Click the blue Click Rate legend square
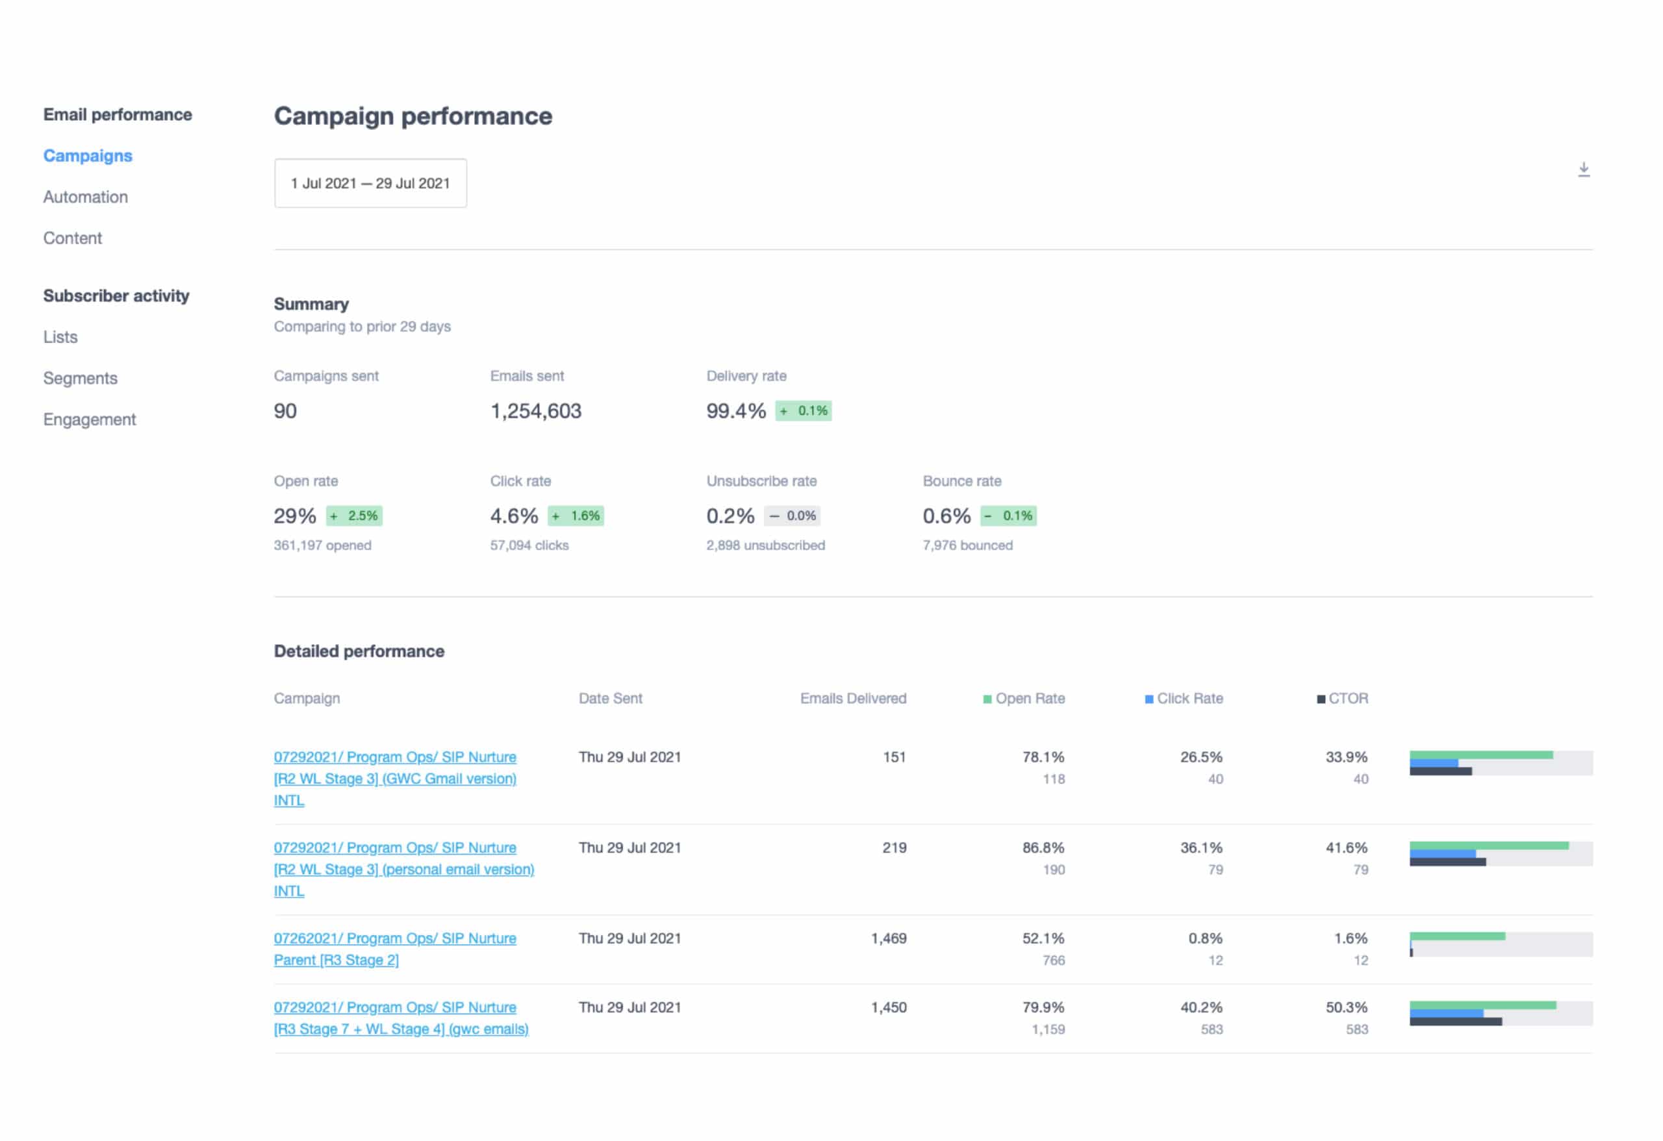 click(x=1149, y=699)
